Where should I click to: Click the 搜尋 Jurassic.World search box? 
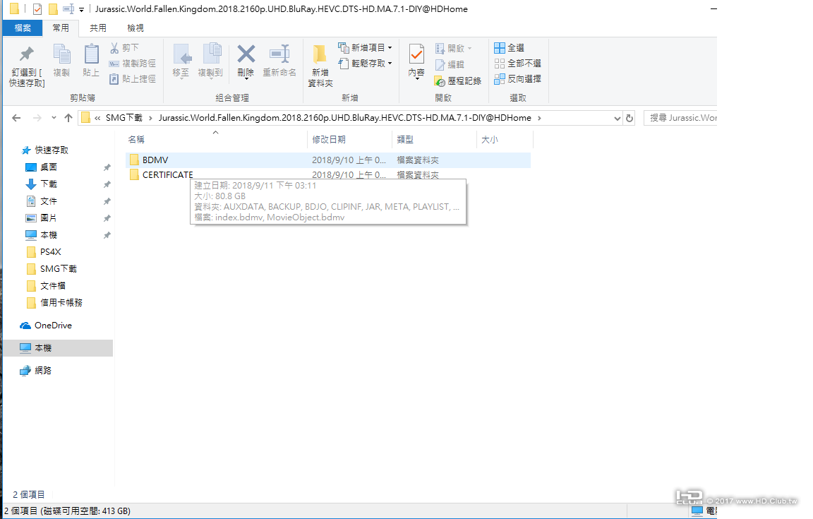pyautogui.click(x=680, y=118)
